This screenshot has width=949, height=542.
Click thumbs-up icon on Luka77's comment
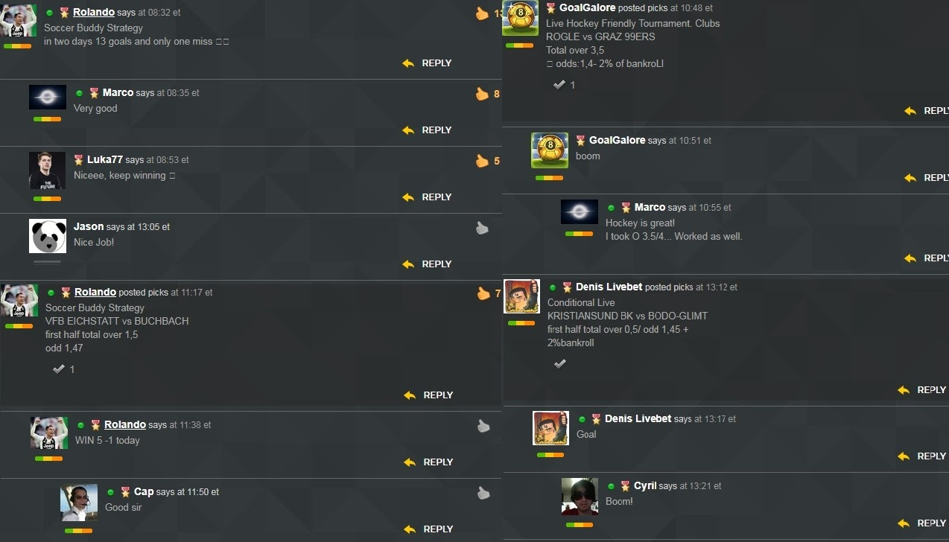[x=482, y=161]
